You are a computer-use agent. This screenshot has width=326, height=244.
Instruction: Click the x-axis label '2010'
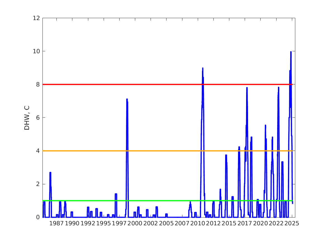[x=198, y=223]
